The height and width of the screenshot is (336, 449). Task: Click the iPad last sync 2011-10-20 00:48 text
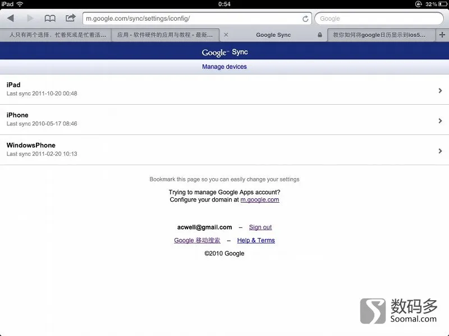(42, 94)
